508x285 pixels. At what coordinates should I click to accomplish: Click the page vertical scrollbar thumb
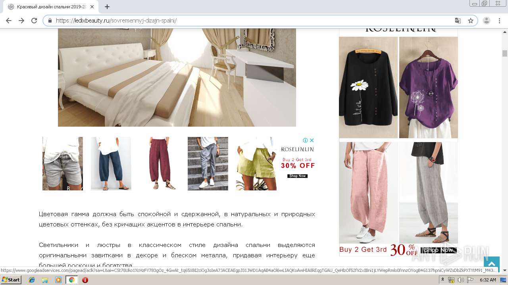click(505, 53)
